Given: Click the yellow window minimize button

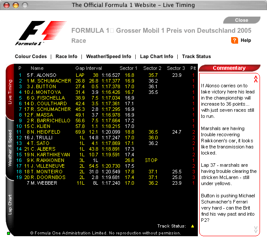Looking at the screenshot, I should (16, 5).
